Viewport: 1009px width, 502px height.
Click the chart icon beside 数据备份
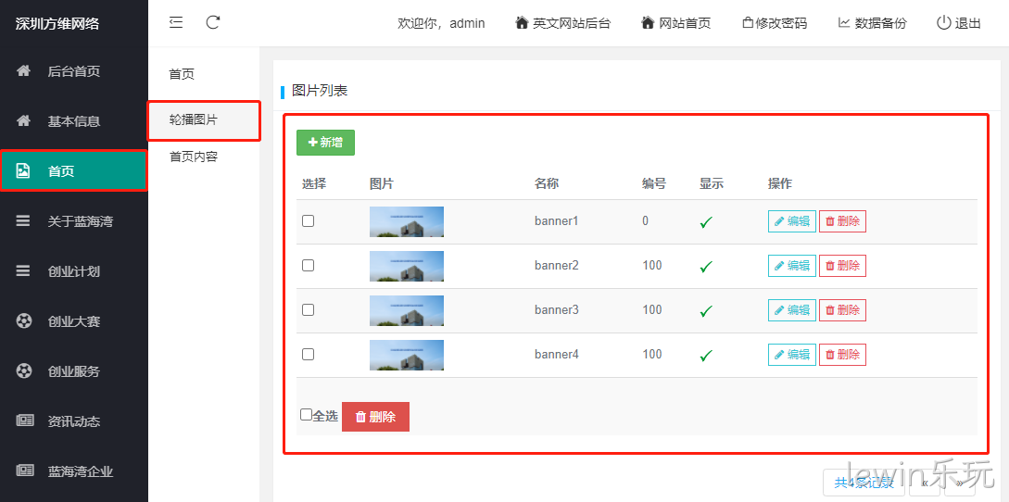click(844, 22)
